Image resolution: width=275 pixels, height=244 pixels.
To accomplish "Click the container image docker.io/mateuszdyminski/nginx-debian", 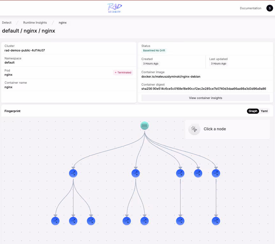I will (x=171, y=77).
